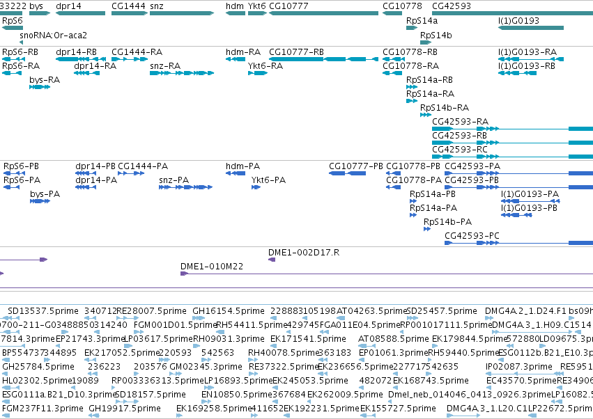
Task: Open the RpS6-RA transcript label
Action: tap(21, 65)
